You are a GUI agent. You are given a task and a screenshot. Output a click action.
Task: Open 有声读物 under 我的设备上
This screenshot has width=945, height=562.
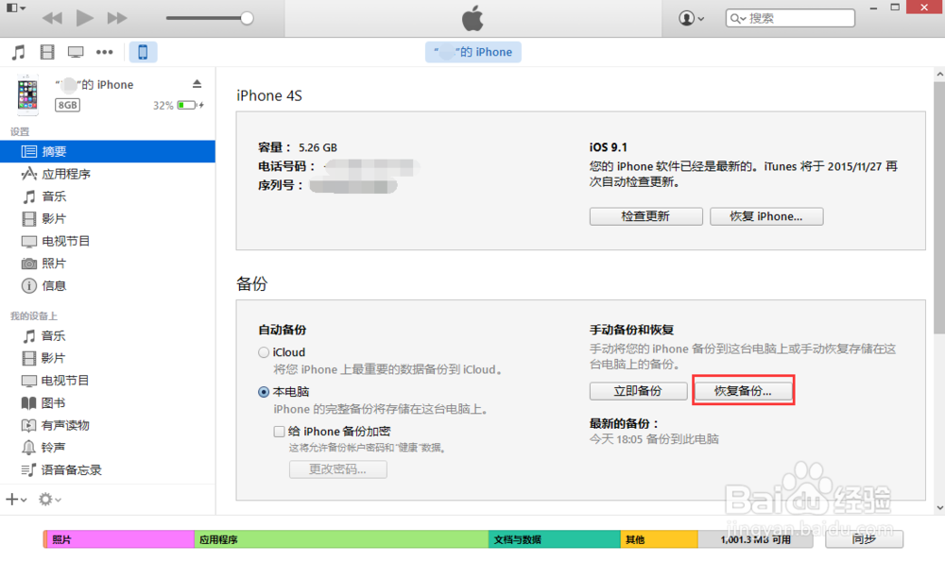108,425
